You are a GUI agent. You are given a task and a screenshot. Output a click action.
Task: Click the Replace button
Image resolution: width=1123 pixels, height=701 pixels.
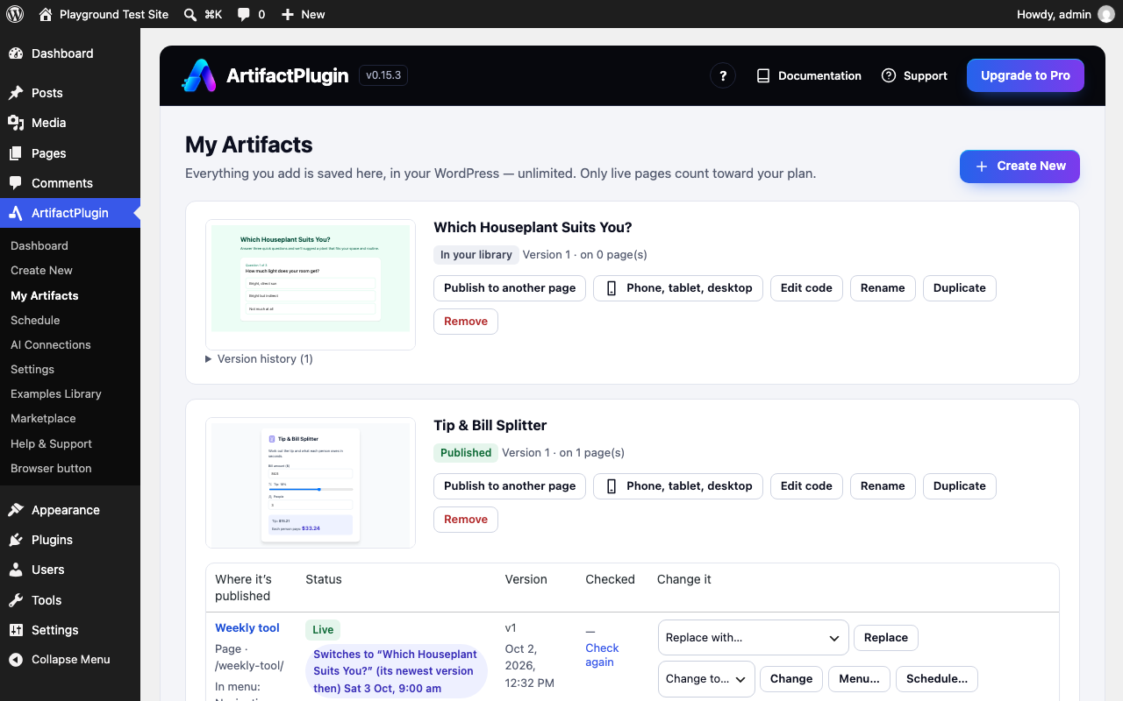886,638
